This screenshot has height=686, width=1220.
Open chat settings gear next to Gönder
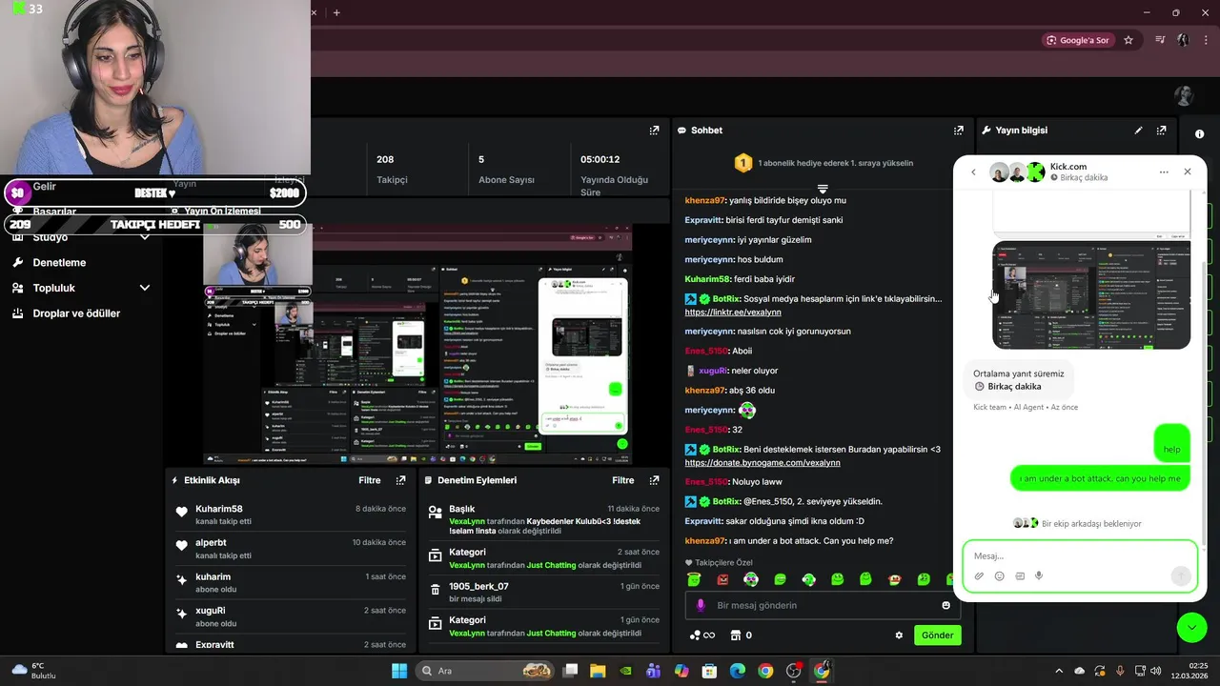tap(899, 636)
